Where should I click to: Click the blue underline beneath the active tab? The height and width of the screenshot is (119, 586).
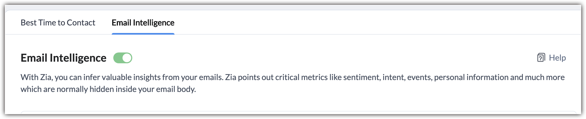(143, 34)
